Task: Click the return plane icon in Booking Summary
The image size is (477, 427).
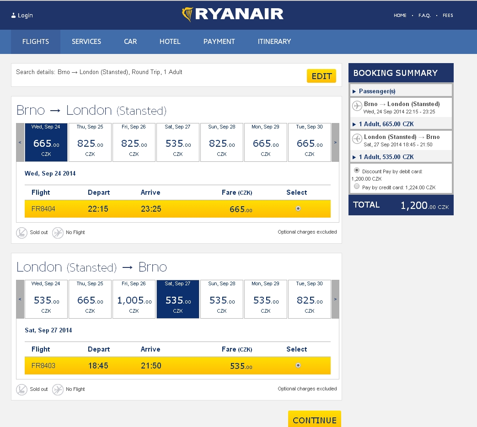Action: (357, 139)
